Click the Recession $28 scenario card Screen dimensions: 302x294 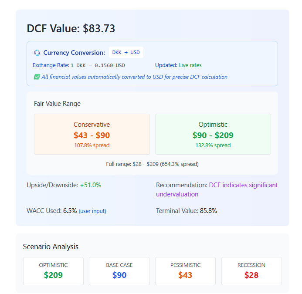click(251, 271)
